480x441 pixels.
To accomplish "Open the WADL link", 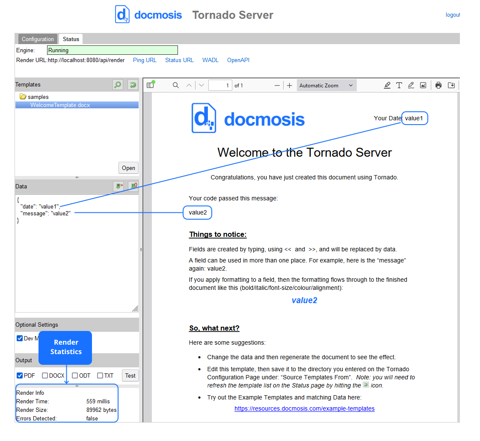I will point(210,60).
